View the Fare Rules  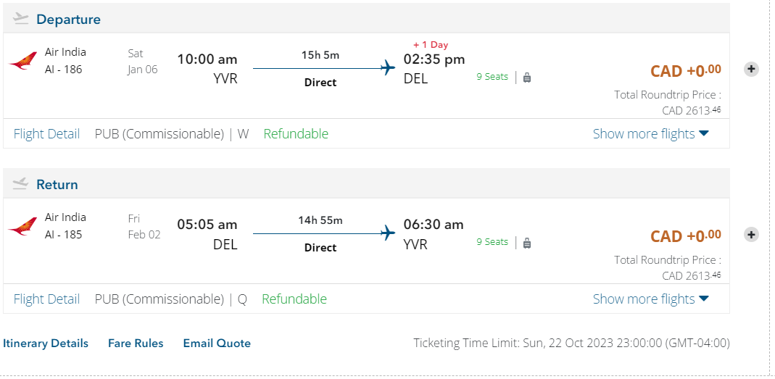(x=136, y=343)
